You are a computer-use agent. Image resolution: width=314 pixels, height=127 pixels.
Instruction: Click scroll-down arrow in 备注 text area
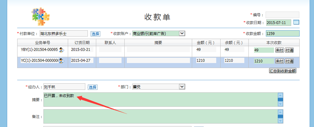pos(280,120)
